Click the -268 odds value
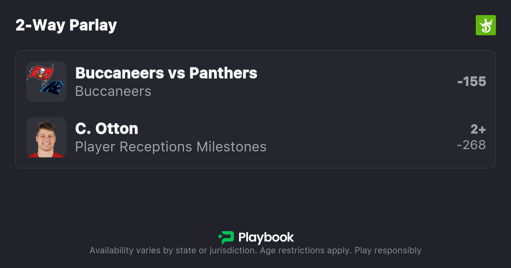This screenshot has width=511, height=268. click(471, 145)
